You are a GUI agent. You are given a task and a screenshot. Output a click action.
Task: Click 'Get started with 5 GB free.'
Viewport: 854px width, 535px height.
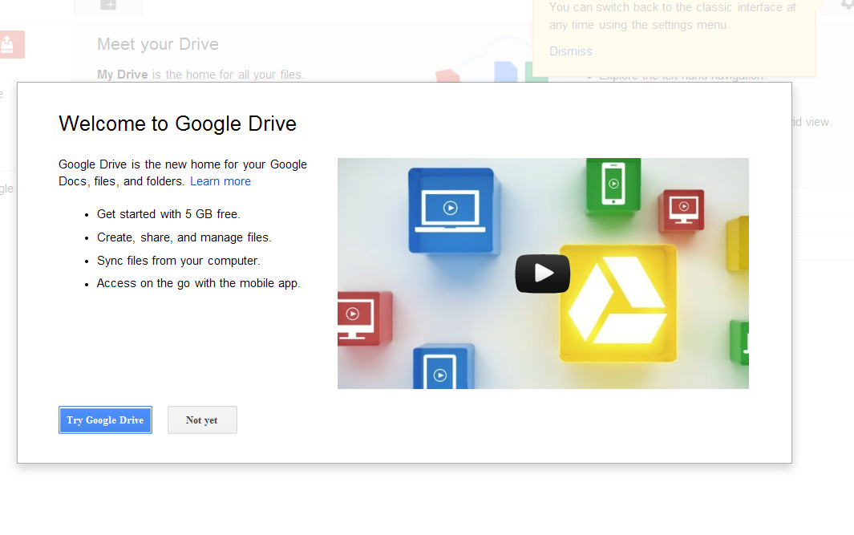[x=168, y=214]
